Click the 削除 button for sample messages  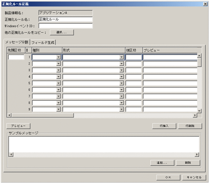pyautogui.click(x=188, y=163)
